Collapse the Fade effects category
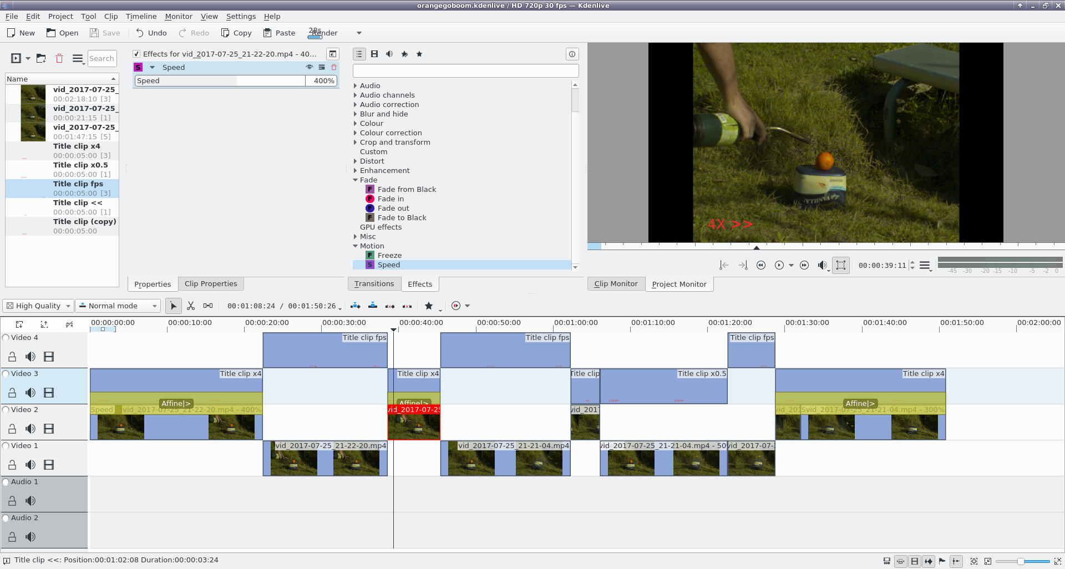The image size is (1065, 569). tap(355, 180)
